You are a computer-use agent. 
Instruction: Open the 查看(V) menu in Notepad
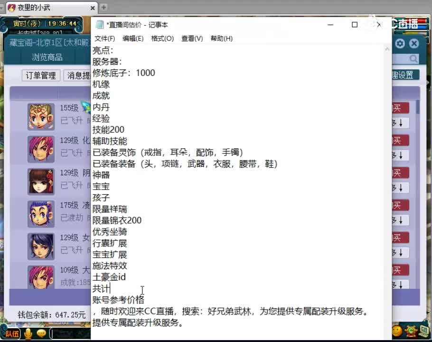192,38
